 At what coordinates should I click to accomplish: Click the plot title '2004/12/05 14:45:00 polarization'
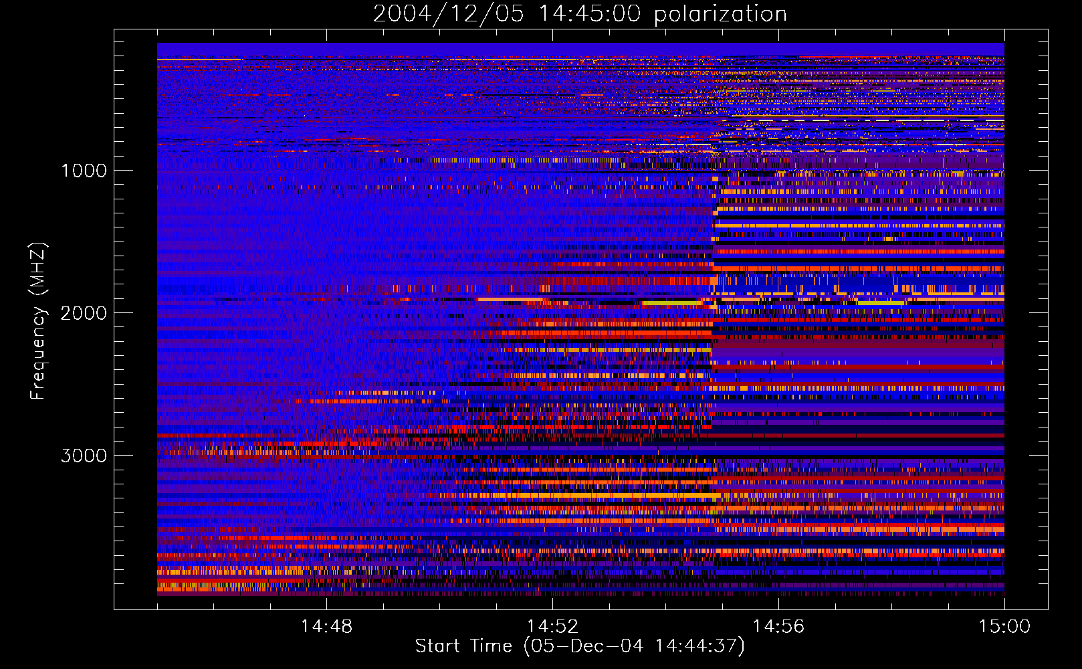[580, 14]
